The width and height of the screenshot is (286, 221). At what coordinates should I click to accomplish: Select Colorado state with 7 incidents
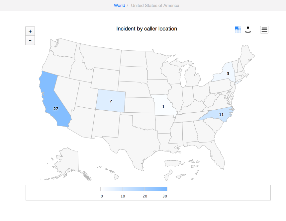pyautogui.click(x=111, y=101)
